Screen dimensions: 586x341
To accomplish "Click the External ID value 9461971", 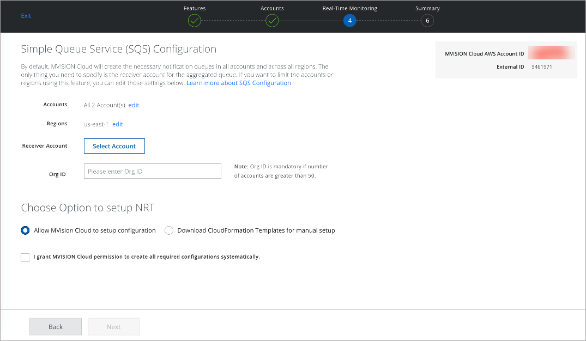I will tap(542, 67).
